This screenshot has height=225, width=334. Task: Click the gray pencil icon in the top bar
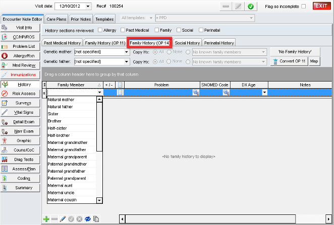click(238, 7)
